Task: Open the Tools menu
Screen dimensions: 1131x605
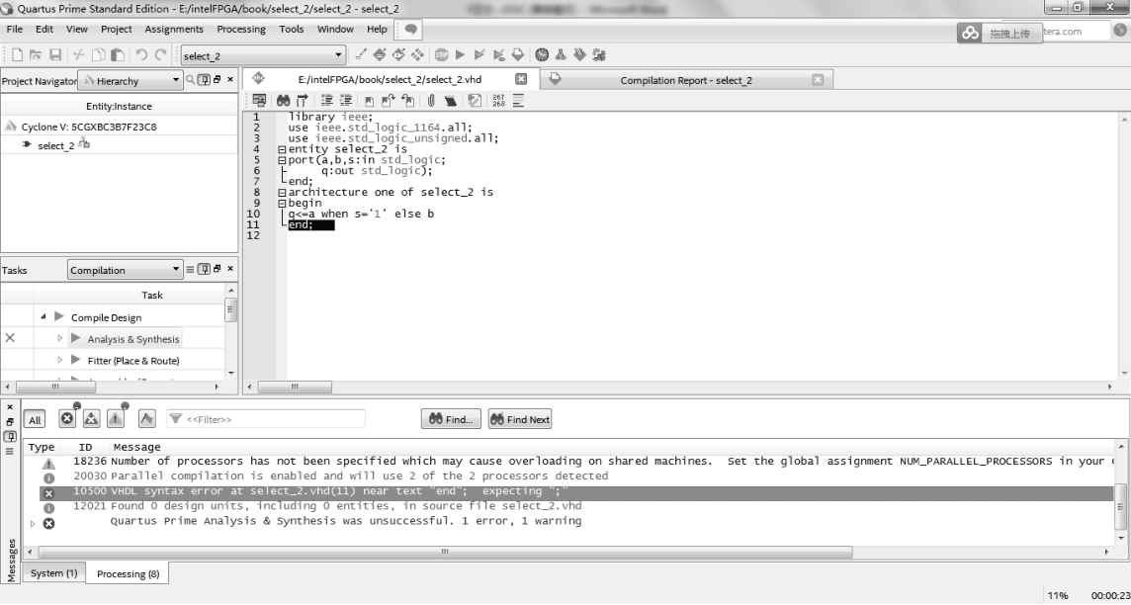Action: (292, 29)
